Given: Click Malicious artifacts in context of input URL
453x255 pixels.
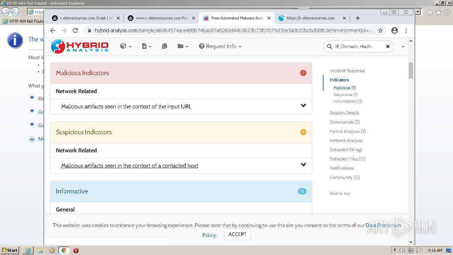Looking at the screenshot, I should pyautogui.click(x=126, y=106).
